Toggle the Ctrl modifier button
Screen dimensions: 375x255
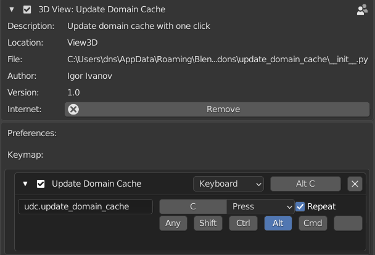coord(243,223)
